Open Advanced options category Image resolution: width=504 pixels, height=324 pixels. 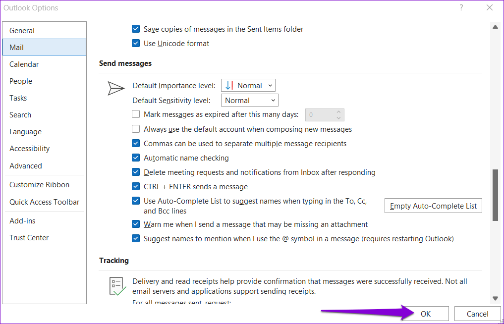(x=45, y=166)
